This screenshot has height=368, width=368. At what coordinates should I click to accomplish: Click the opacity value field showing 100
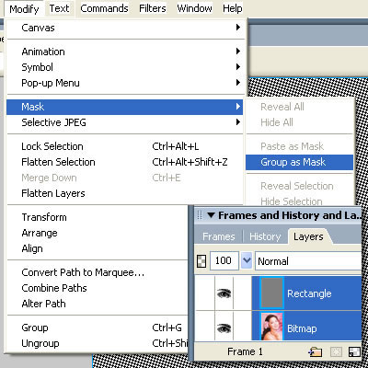click(224, 261)
